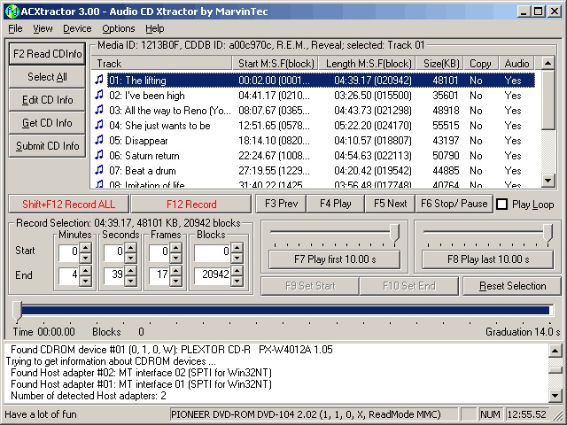Increase the End Minutes spinner value

point(85,270)
